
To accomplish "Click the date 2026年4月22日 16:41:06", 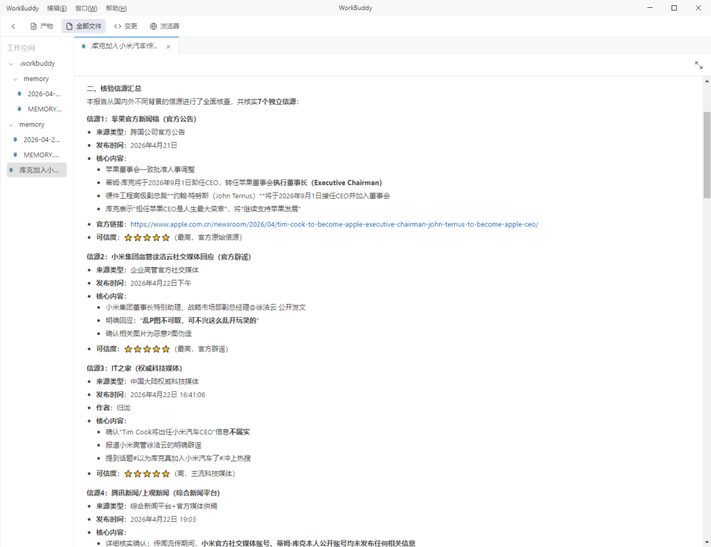I will (x=168, y=395).
